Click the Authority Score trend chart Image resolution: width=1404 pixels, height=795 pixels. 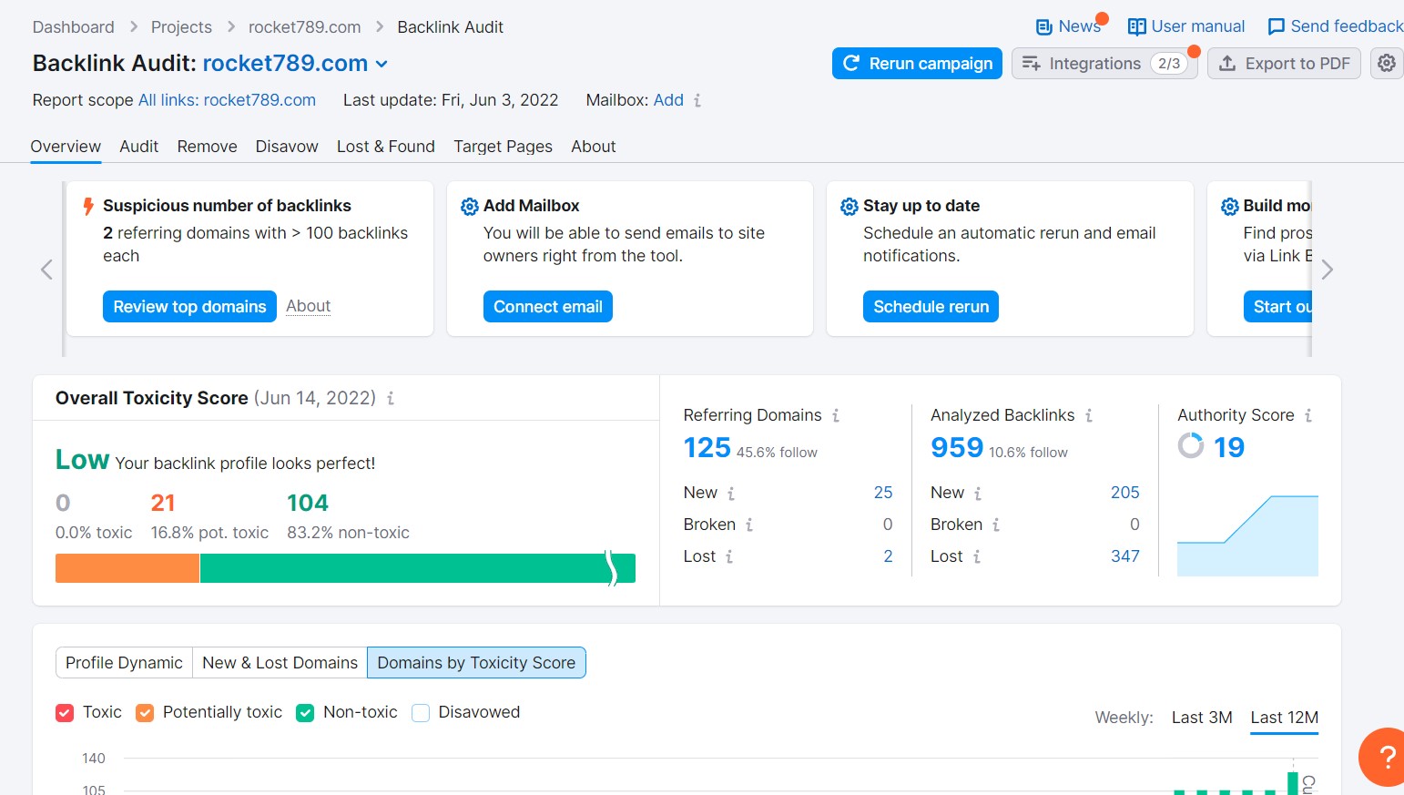pos(1247,535)
